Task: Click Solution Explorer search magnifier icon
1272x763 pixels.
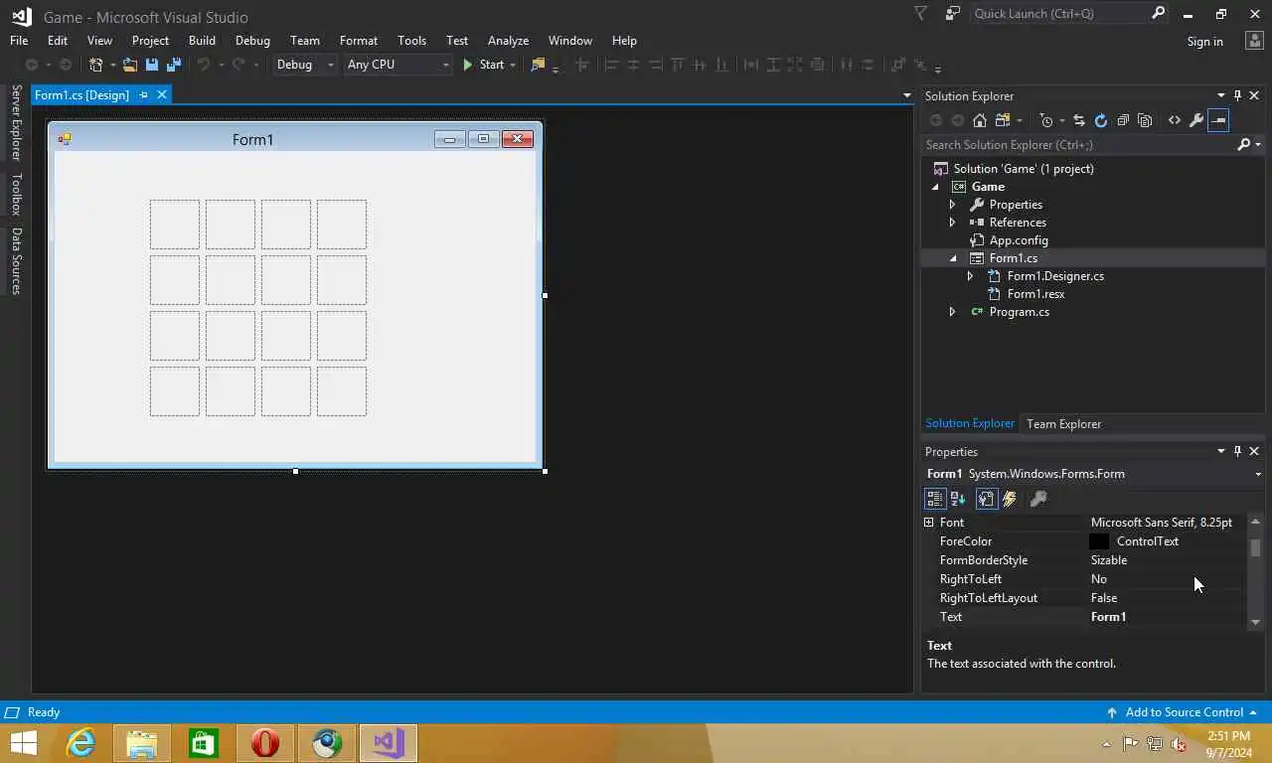Action: pyautogui.click(x=1243, y=145)
